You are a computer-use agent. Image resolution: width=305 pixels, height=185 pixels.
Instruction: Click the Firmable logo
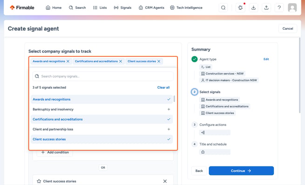click(x=22, y=7)
